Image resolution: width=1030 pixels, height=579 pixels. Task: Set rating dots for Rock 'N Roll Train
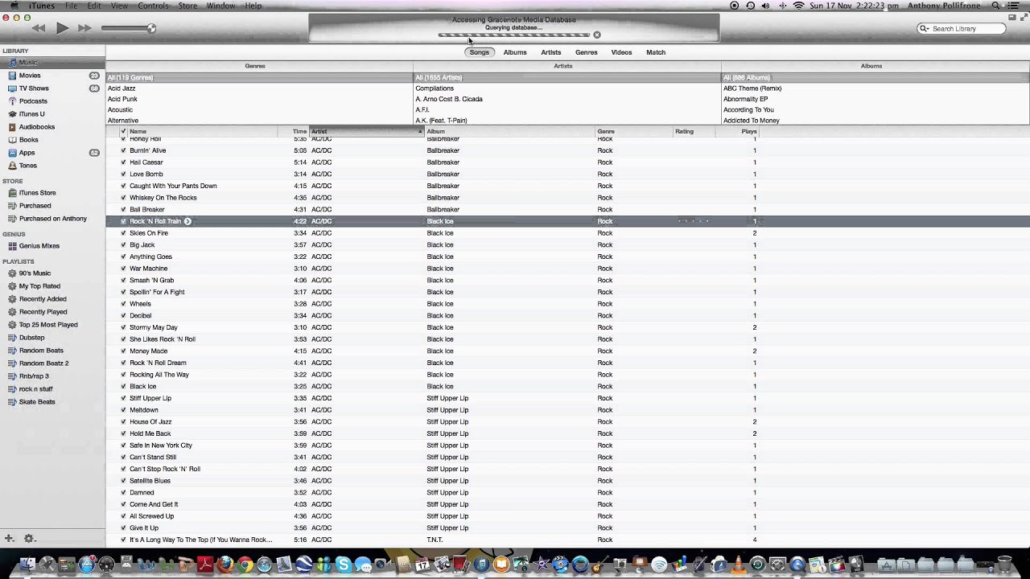point(694,221)
